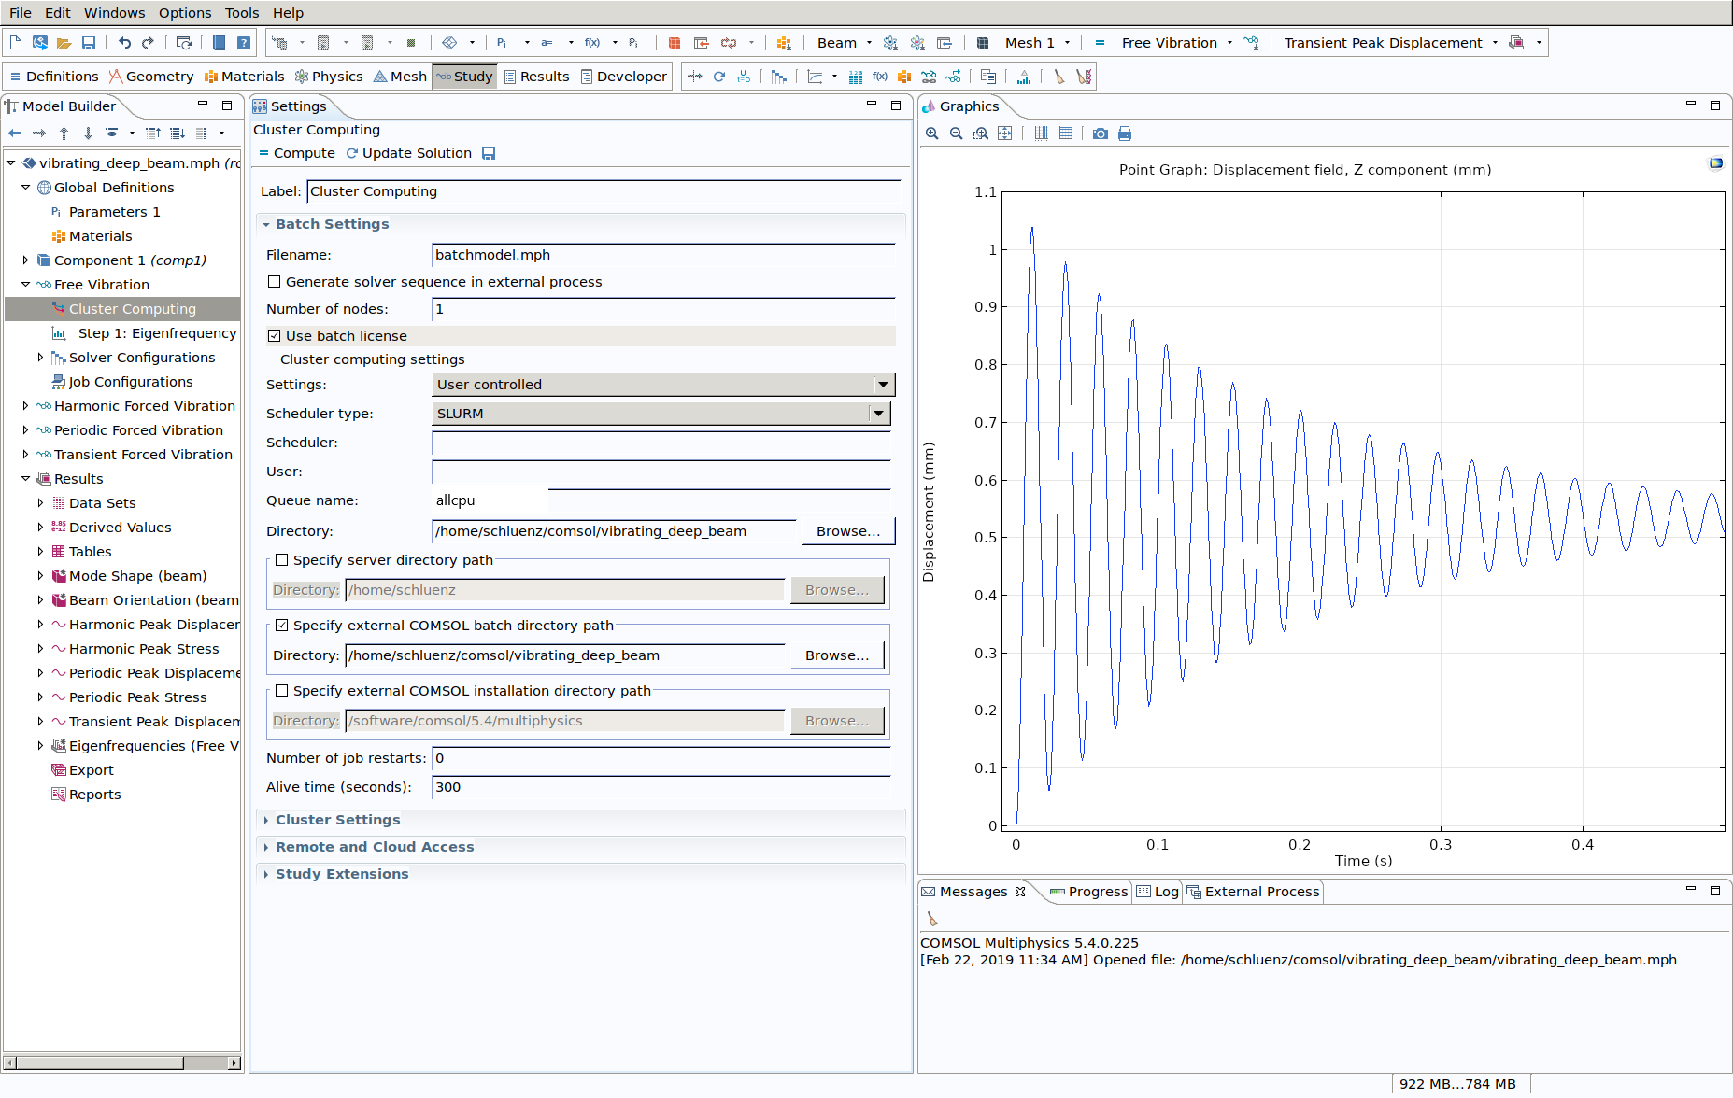The width and height of the screenshot is (1733, 1098).
Task: Click Zoom Extents icon in Graphics toolbar
Action: 1004,134
